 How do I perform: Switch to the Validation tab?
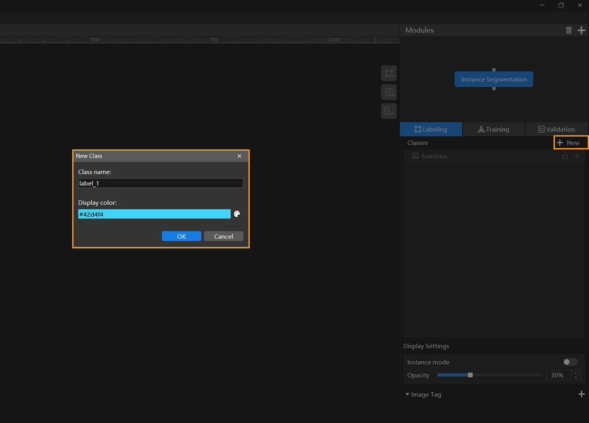click(557, 129)
